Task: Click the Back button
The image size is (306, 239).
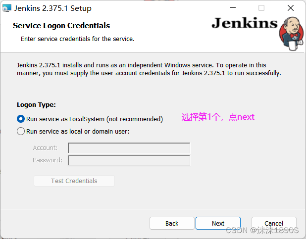Action: [172, 223]
